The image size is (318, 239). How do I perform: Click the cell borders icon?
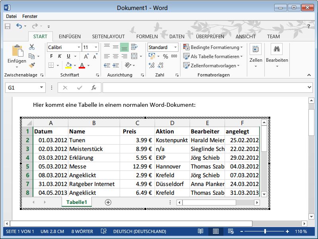pos(51,65)
